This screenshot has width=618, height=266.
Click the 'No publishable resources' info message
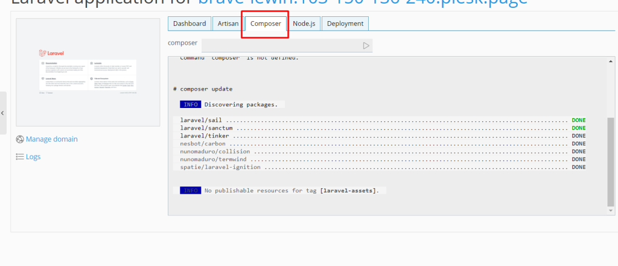[291, 191]
